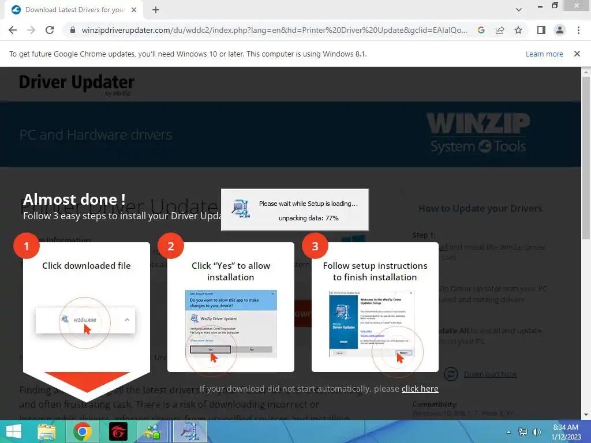Share this page icon
This screenshot has width=591, height=443.
[x=500, y=30]
